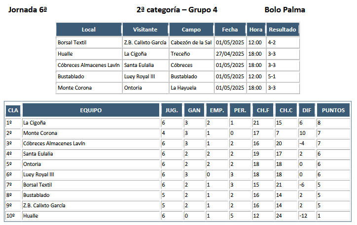357x225 pixels.
Task: Select the EQUIPO header in standings
Action: (91, 110)
